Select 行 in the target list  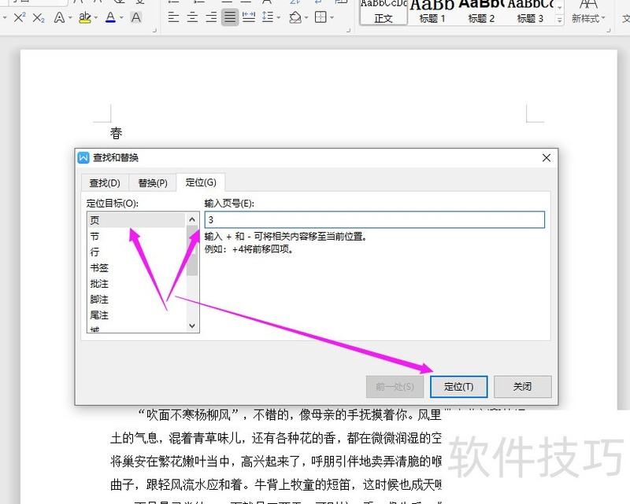coord(135,252)
